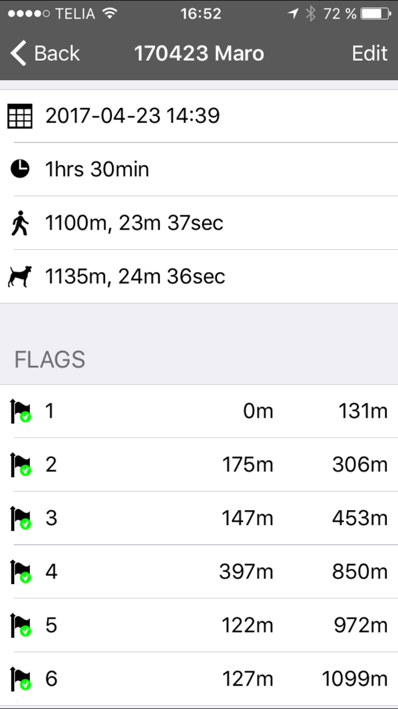Viewport: 398px width, 709px height.
Task: Tap the flag icon for flag 1
Action: (x=20, y=412)
